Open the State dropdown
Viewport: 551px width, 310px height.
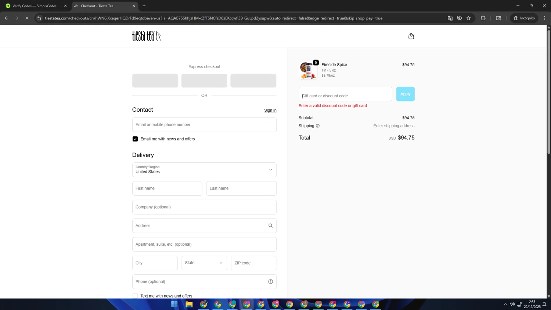pos(204,263)
